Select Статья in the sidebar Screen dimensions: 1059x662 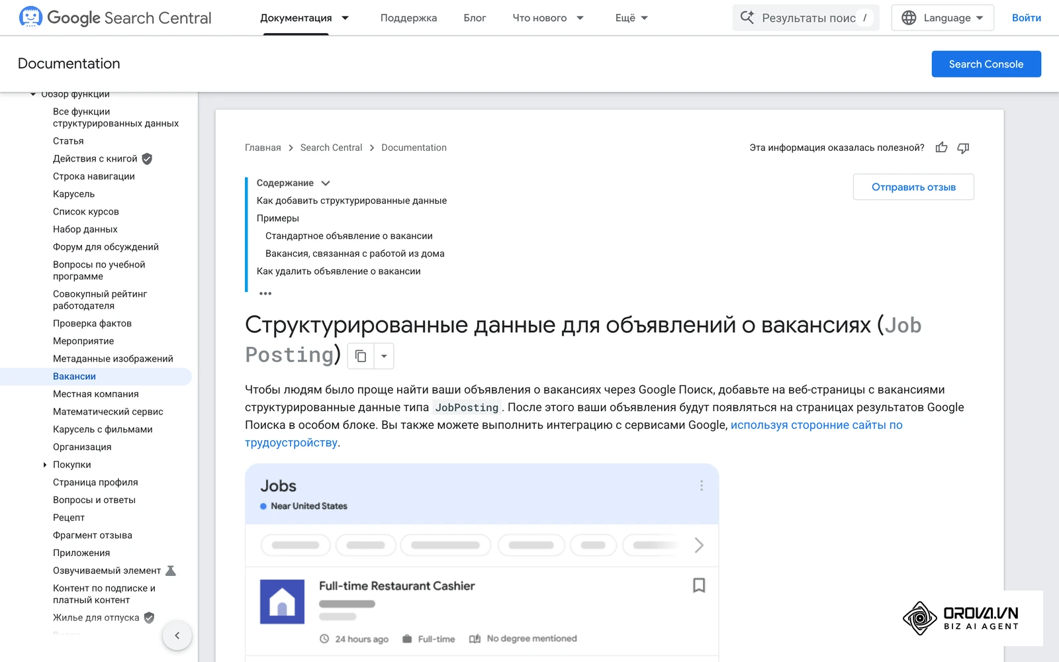click(x=68, y=141)
